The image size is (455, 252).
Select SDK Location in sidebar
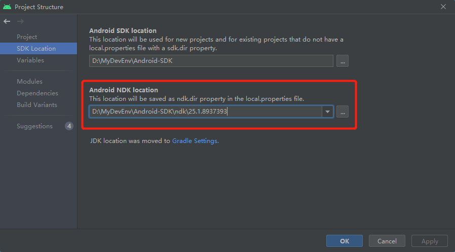36,49
